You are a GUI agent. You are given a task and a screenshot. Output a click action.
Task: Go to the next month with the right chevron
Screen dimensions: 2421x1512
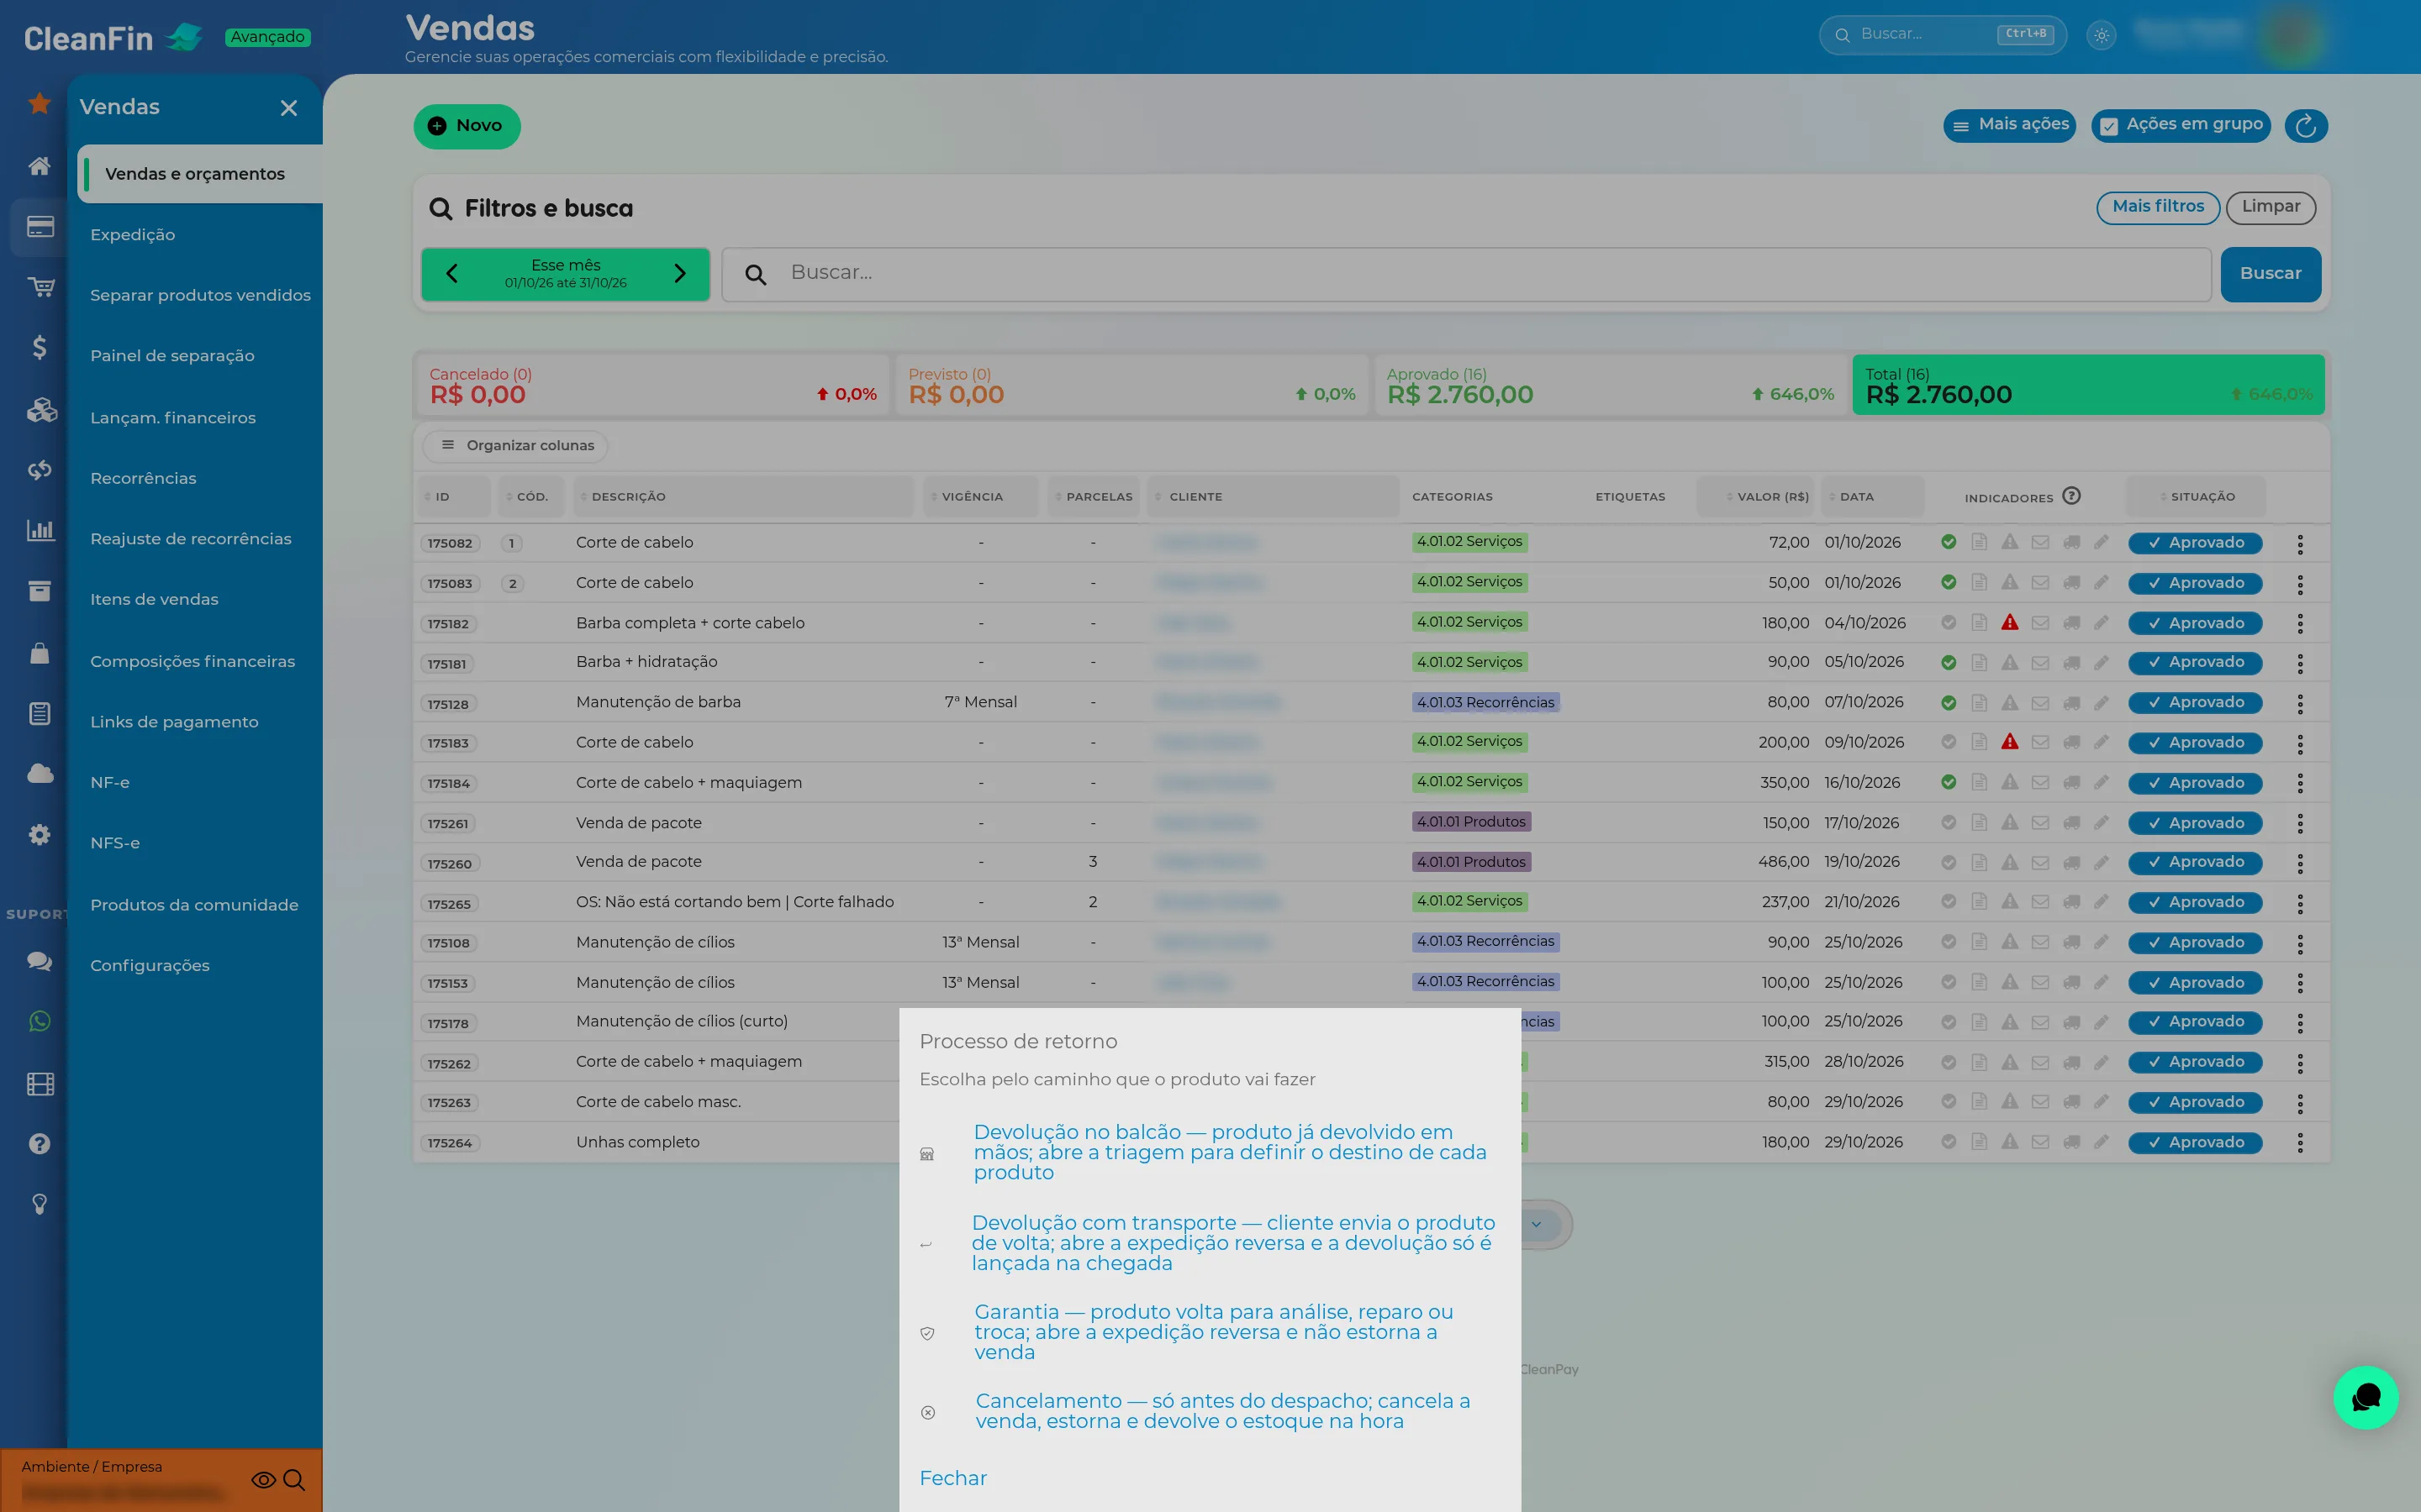coord(680,274)
